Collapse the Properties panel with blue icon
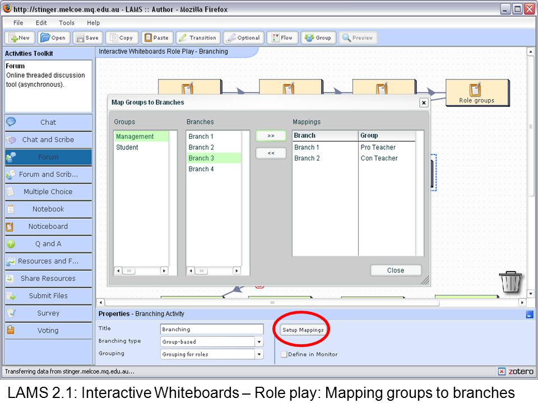538x403 pixels. 530,314
